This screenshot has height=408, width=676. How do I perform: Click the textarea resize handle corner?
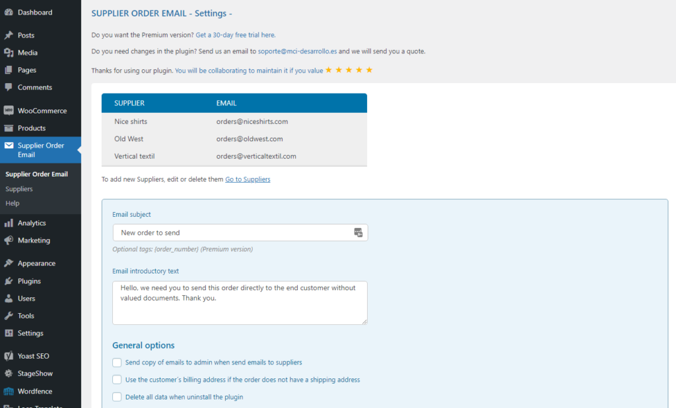364,322
